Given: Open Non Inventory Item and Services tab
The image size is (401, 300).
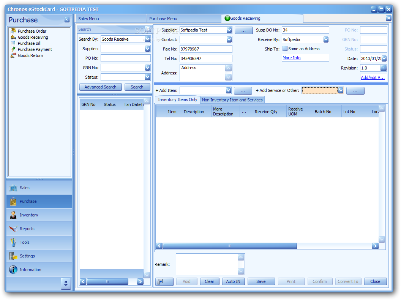Looking at the screenshot, I should tap(232, 100).
